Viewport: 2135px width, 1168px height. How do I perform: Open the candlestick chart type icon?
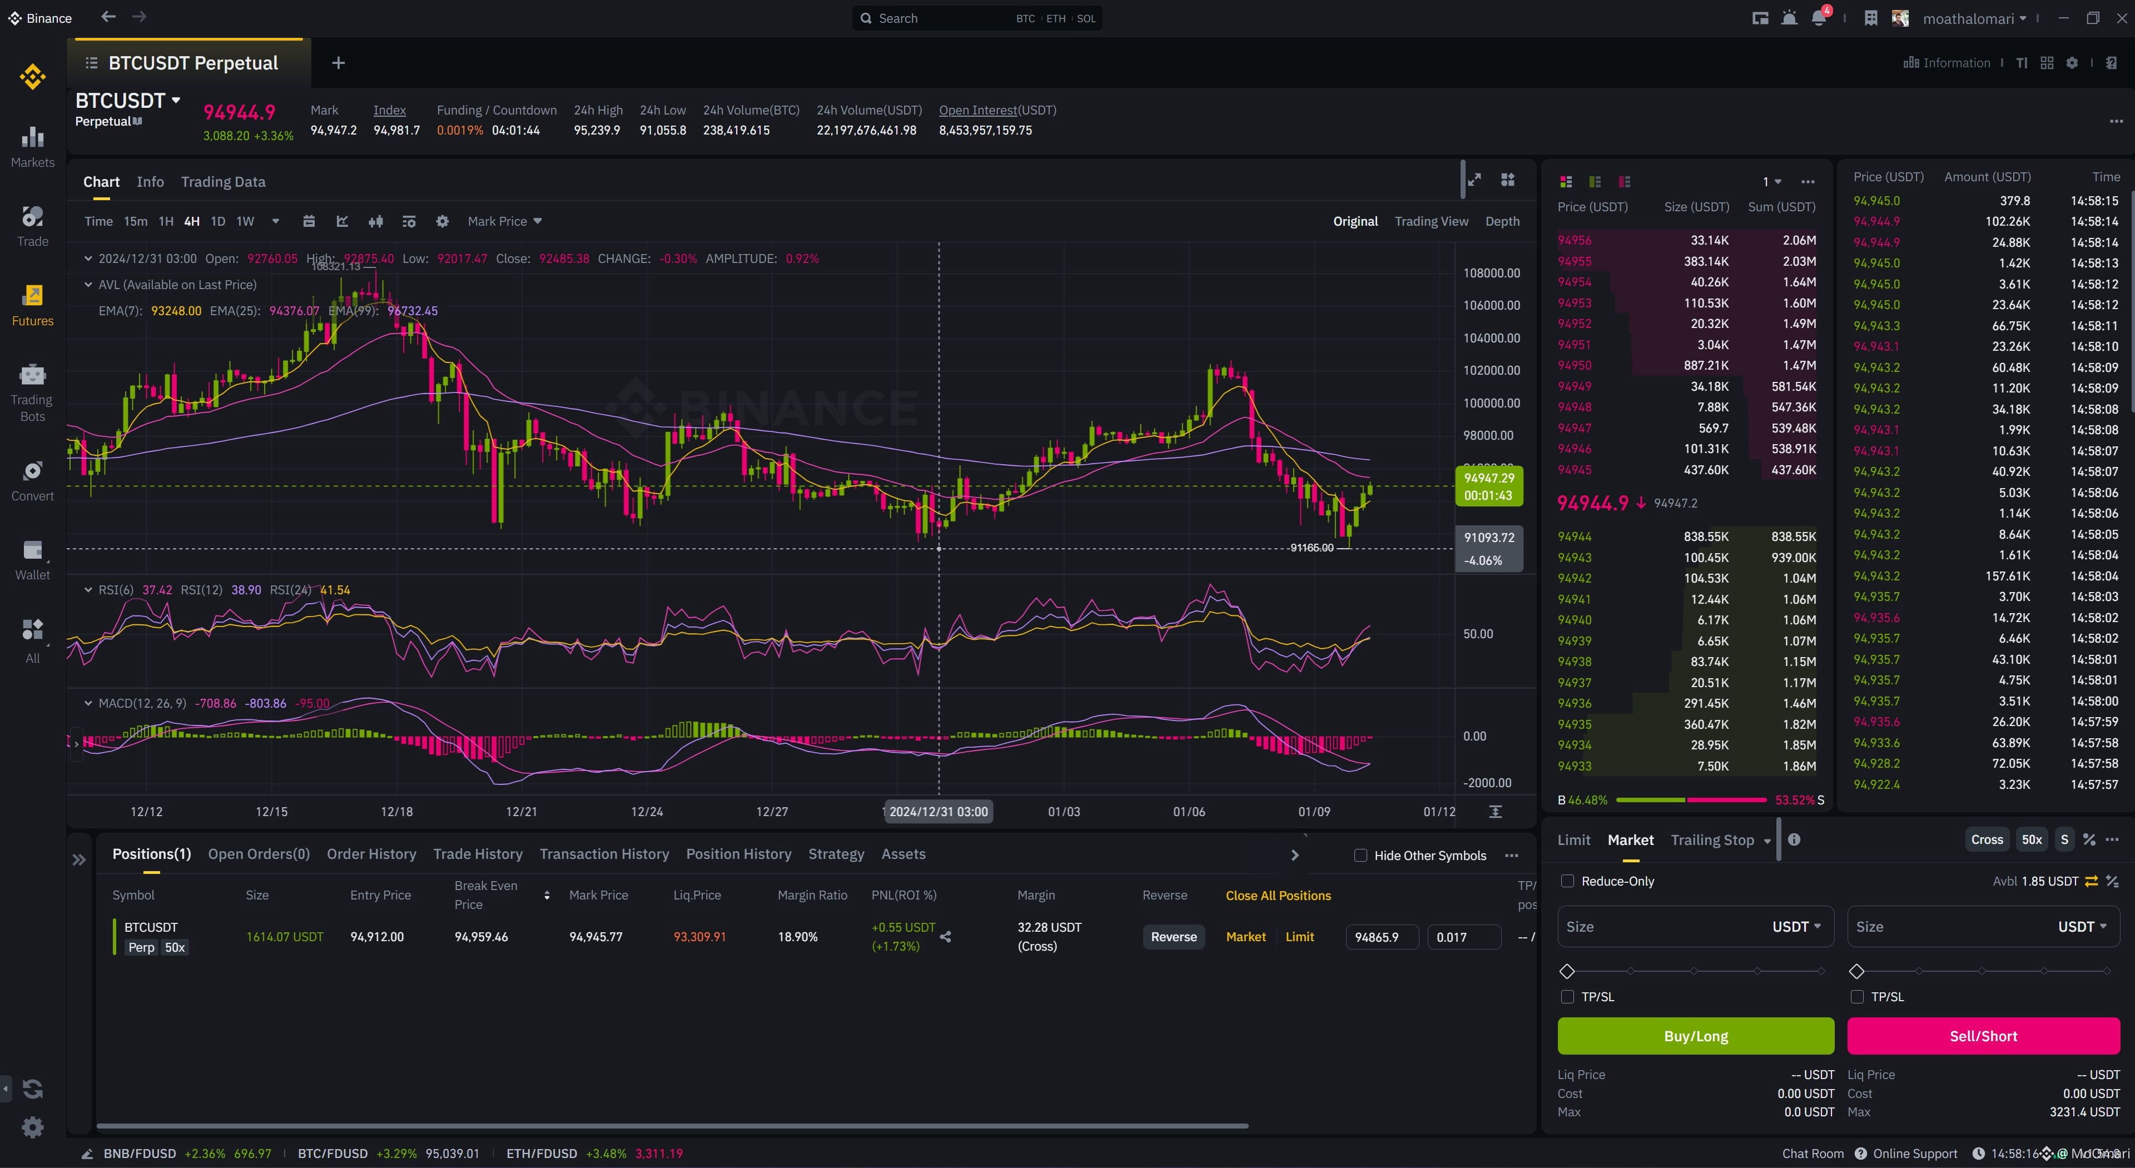coord(375,221)
